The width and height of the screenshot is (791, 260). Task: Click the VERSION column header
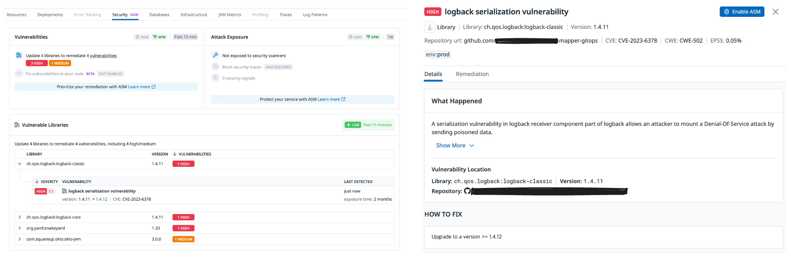160,154
